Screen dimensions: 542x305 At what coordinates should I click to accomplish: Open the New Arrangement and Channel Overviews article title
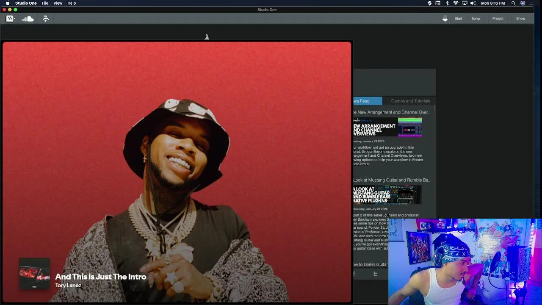391,112
